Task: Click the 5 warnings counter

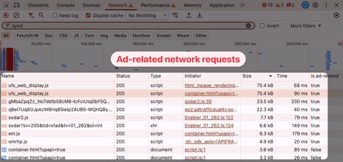Action: (279, 5)
